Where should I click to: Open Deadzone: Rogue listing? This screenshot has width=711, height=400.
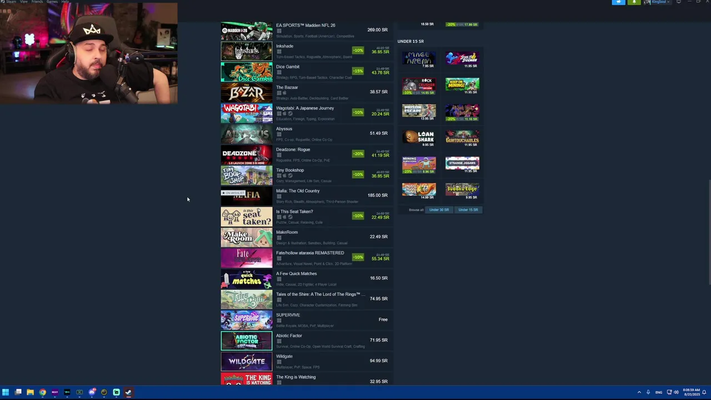pyautogui.click(x=307, y=154)
